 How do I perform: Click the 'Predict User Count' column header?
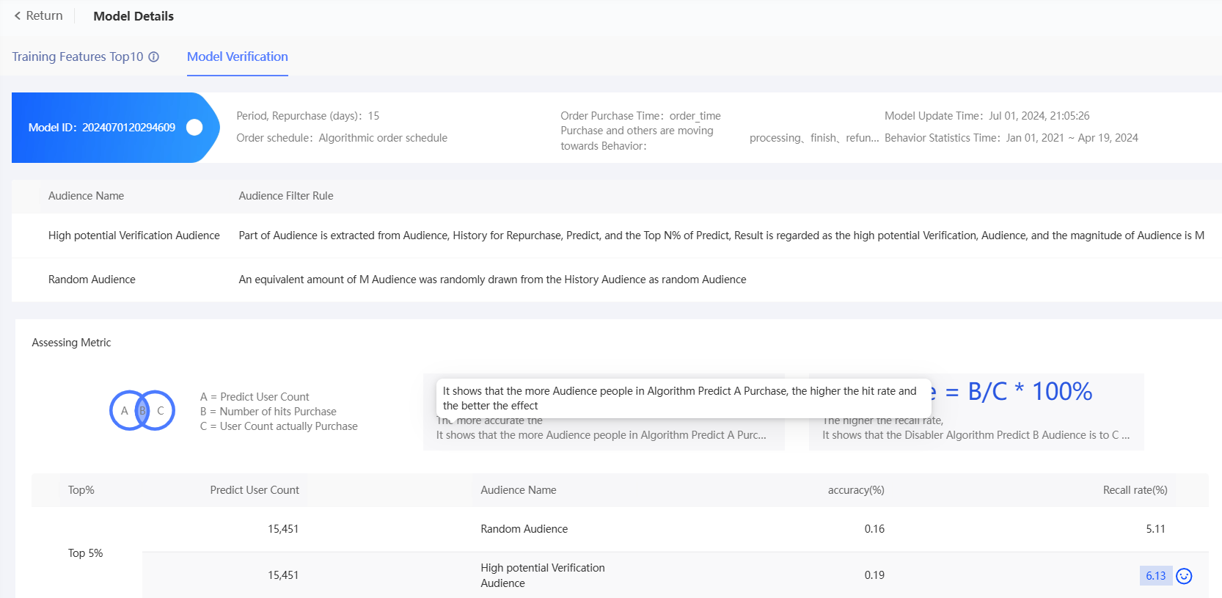point(255,490)
